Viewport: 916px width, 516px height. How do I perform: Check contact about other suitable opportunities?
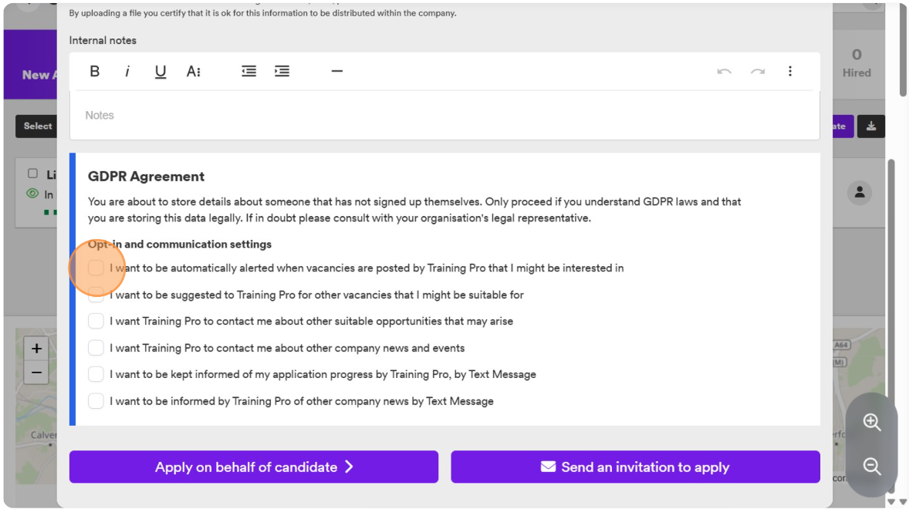pyautogui.click(x=96, y=321)
